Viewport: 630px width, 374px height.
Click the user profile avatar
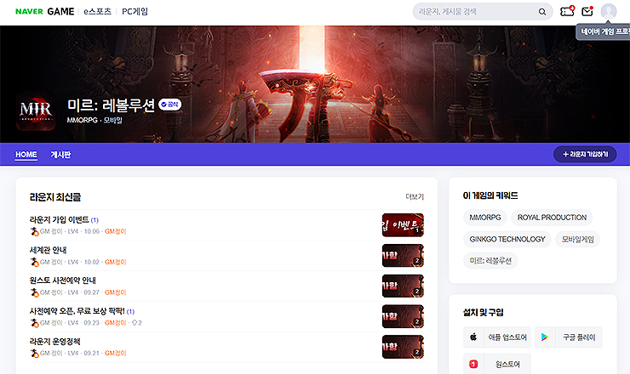(609, 11)
